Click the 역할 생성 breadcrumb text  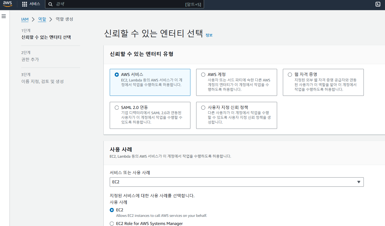click(64, 19)
